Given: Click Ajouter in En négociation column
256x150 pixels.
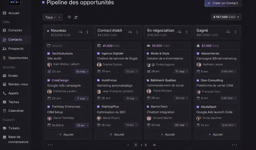Looking at the screenshot, I should 168,135.
